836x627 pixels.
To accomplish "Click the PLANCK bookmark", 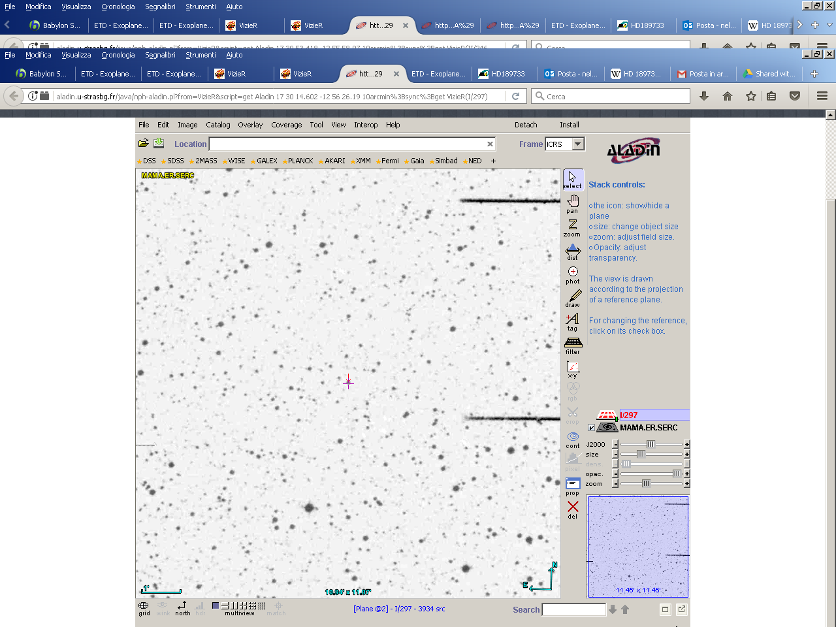I will point(297,161).
